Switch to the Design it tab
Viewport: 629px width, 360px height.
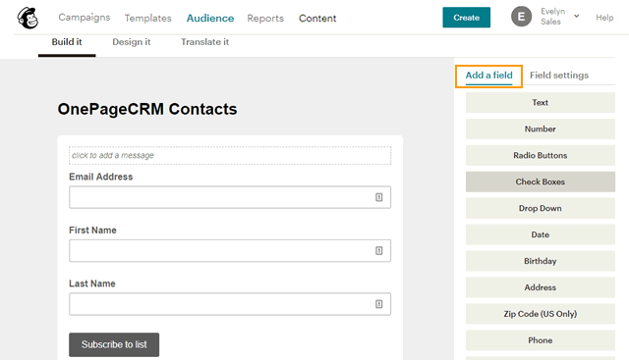[132, 42]
